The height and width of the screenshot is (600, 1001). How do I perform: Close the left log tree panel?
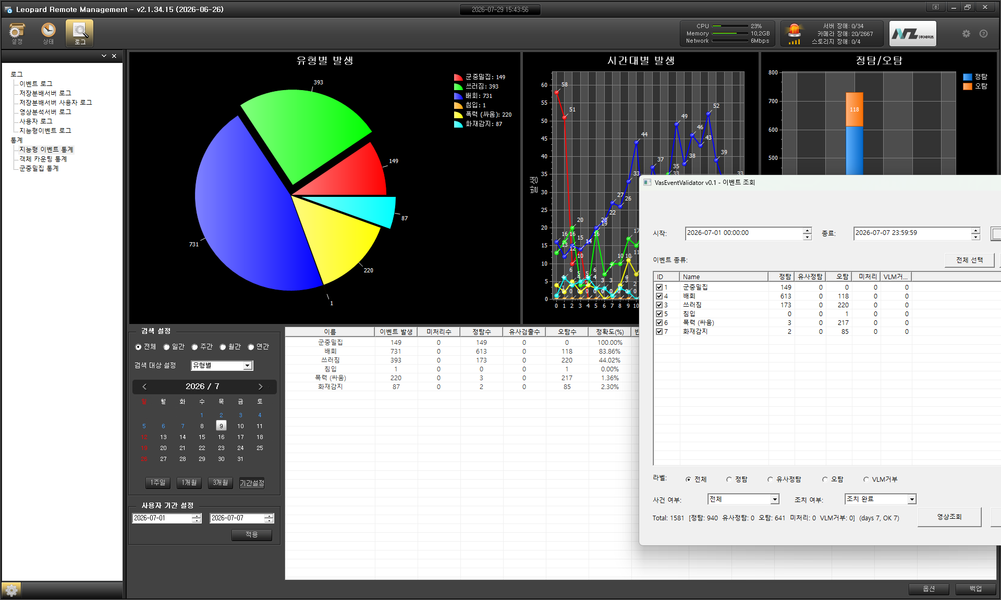point(114,56)
